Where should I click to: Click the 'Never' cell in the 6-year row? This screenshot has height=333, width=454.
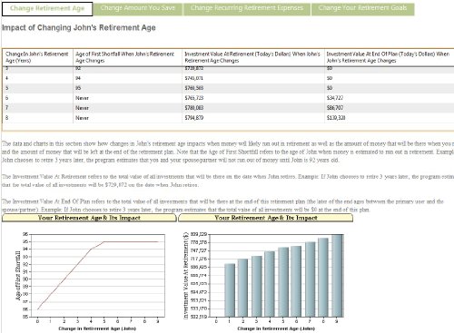127,98
